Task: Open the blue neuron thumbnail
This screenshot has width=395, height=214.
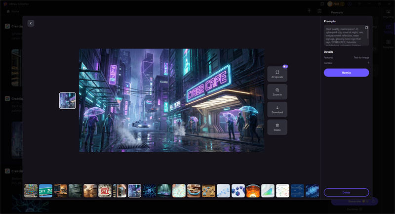Action: tap(150, 191)
